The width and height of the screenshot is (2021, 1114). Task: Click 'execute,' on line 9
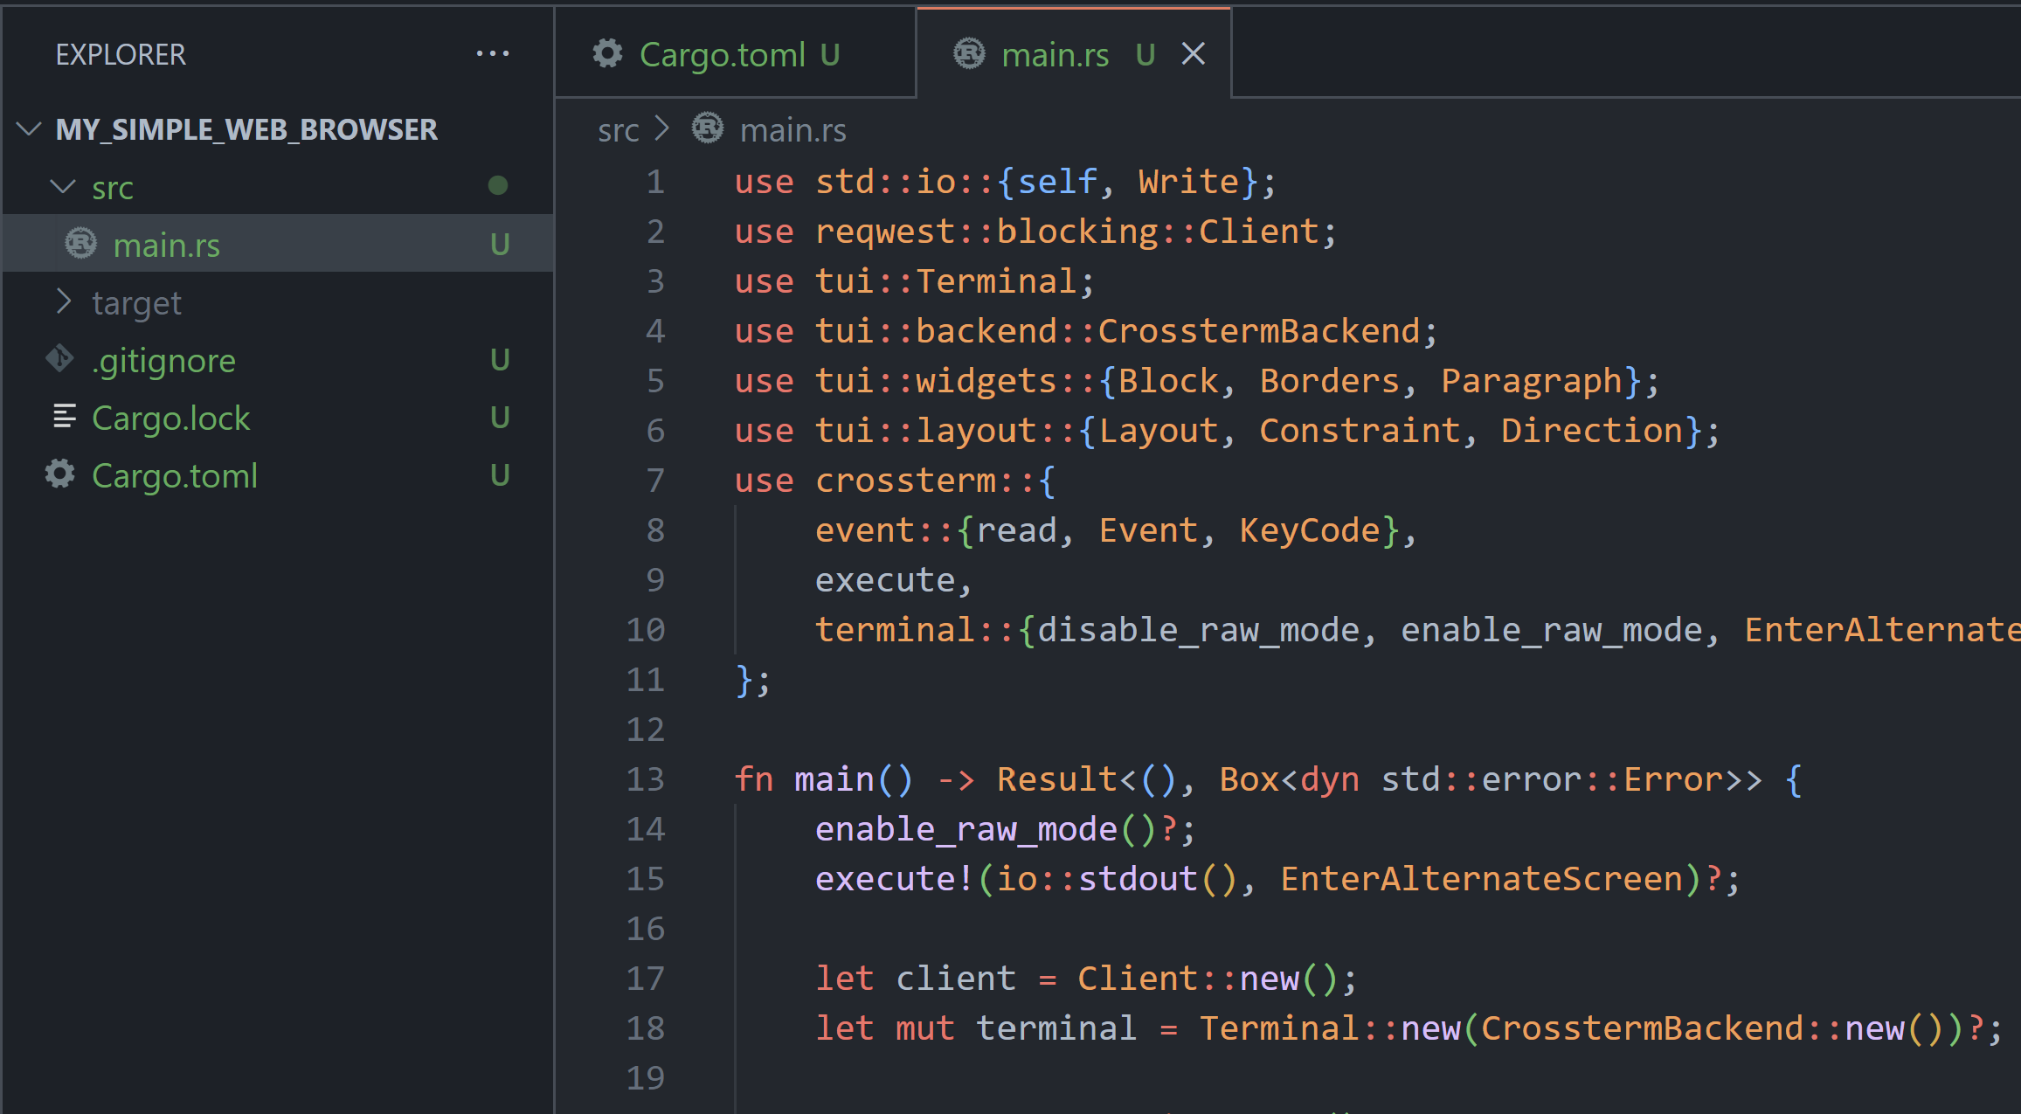coord(893,581)
